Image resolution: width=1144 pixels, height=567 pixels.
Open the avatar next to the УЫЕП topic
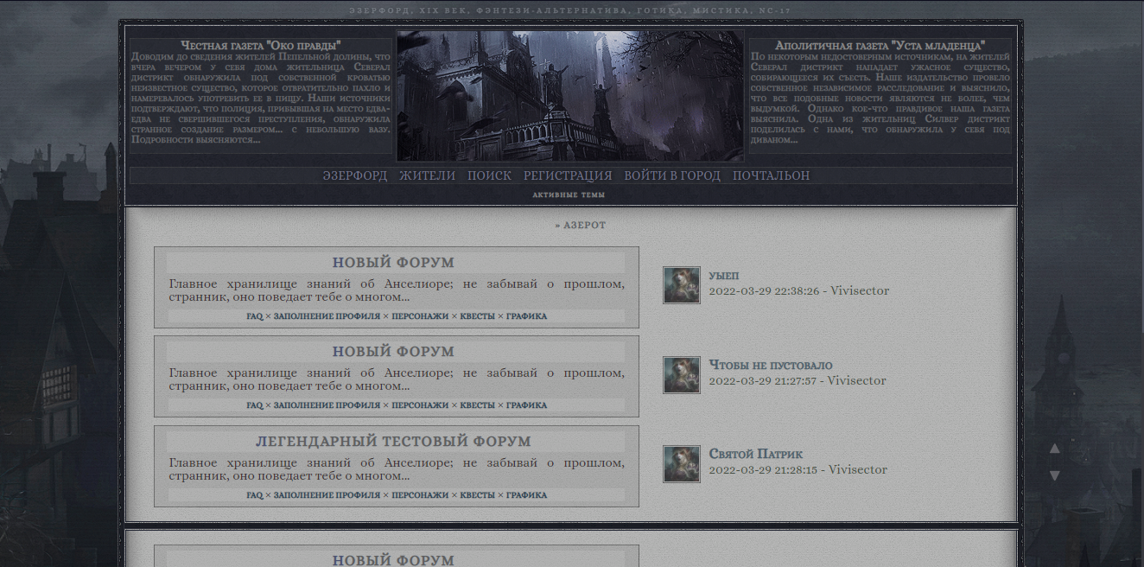pos(682,285)
